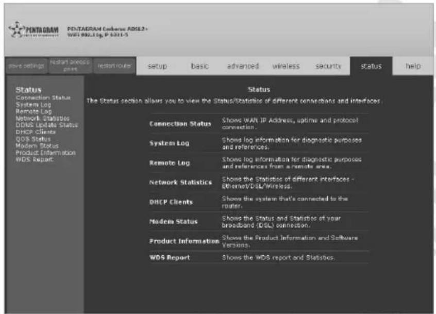436x314 pixels.
Task: Open System Log in the sidebar
Action: (33, 105)
